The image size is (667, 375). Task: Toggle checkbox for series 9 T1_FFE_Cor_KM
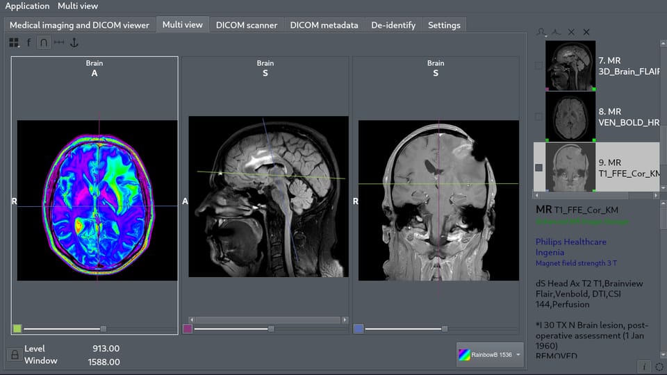[x=538, y=167]
